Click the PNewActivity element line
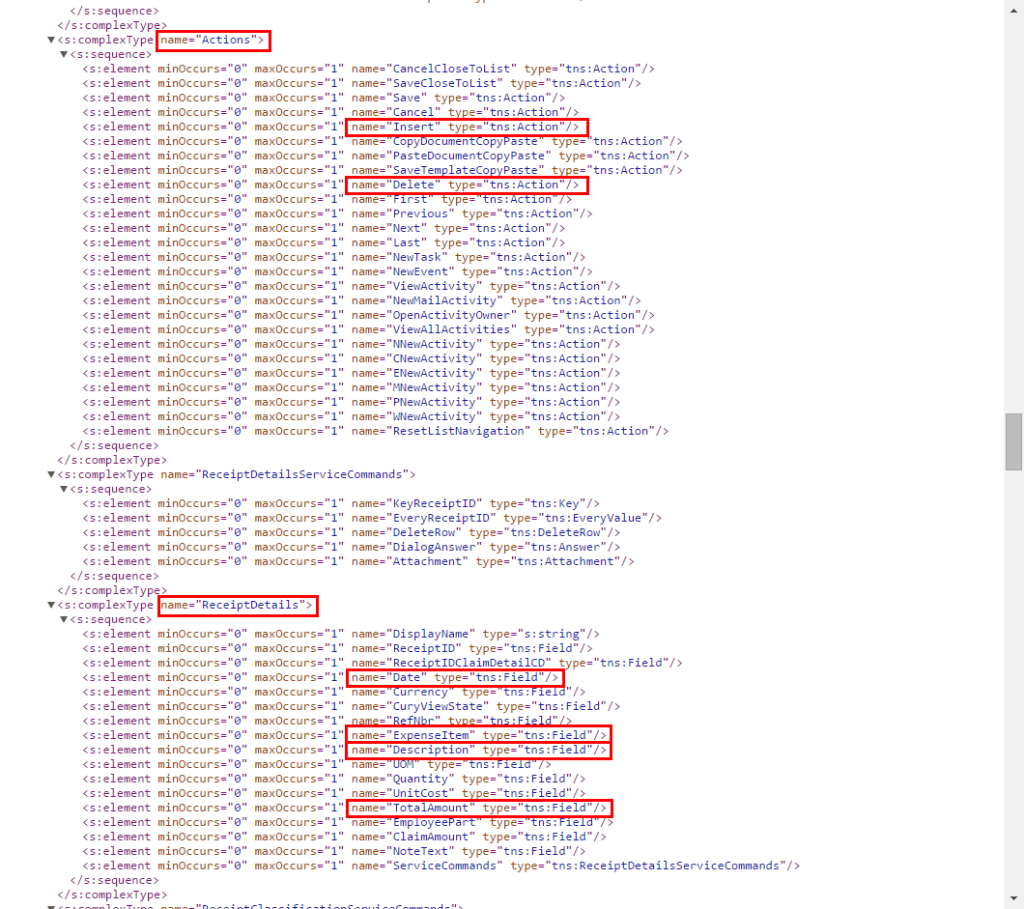This screenshot has width=1024, height=909. point(352,402)
